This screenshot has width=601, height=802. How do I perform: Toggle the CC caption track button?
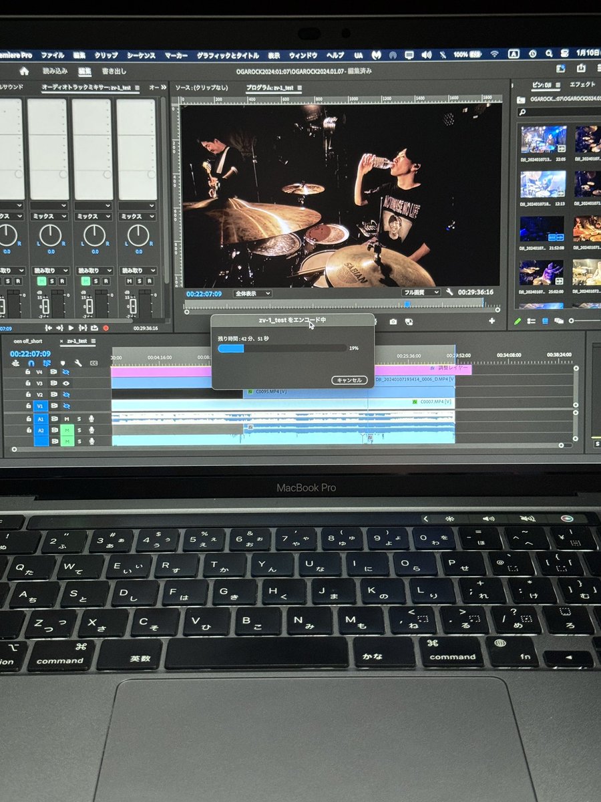click(x=93, y=363)
